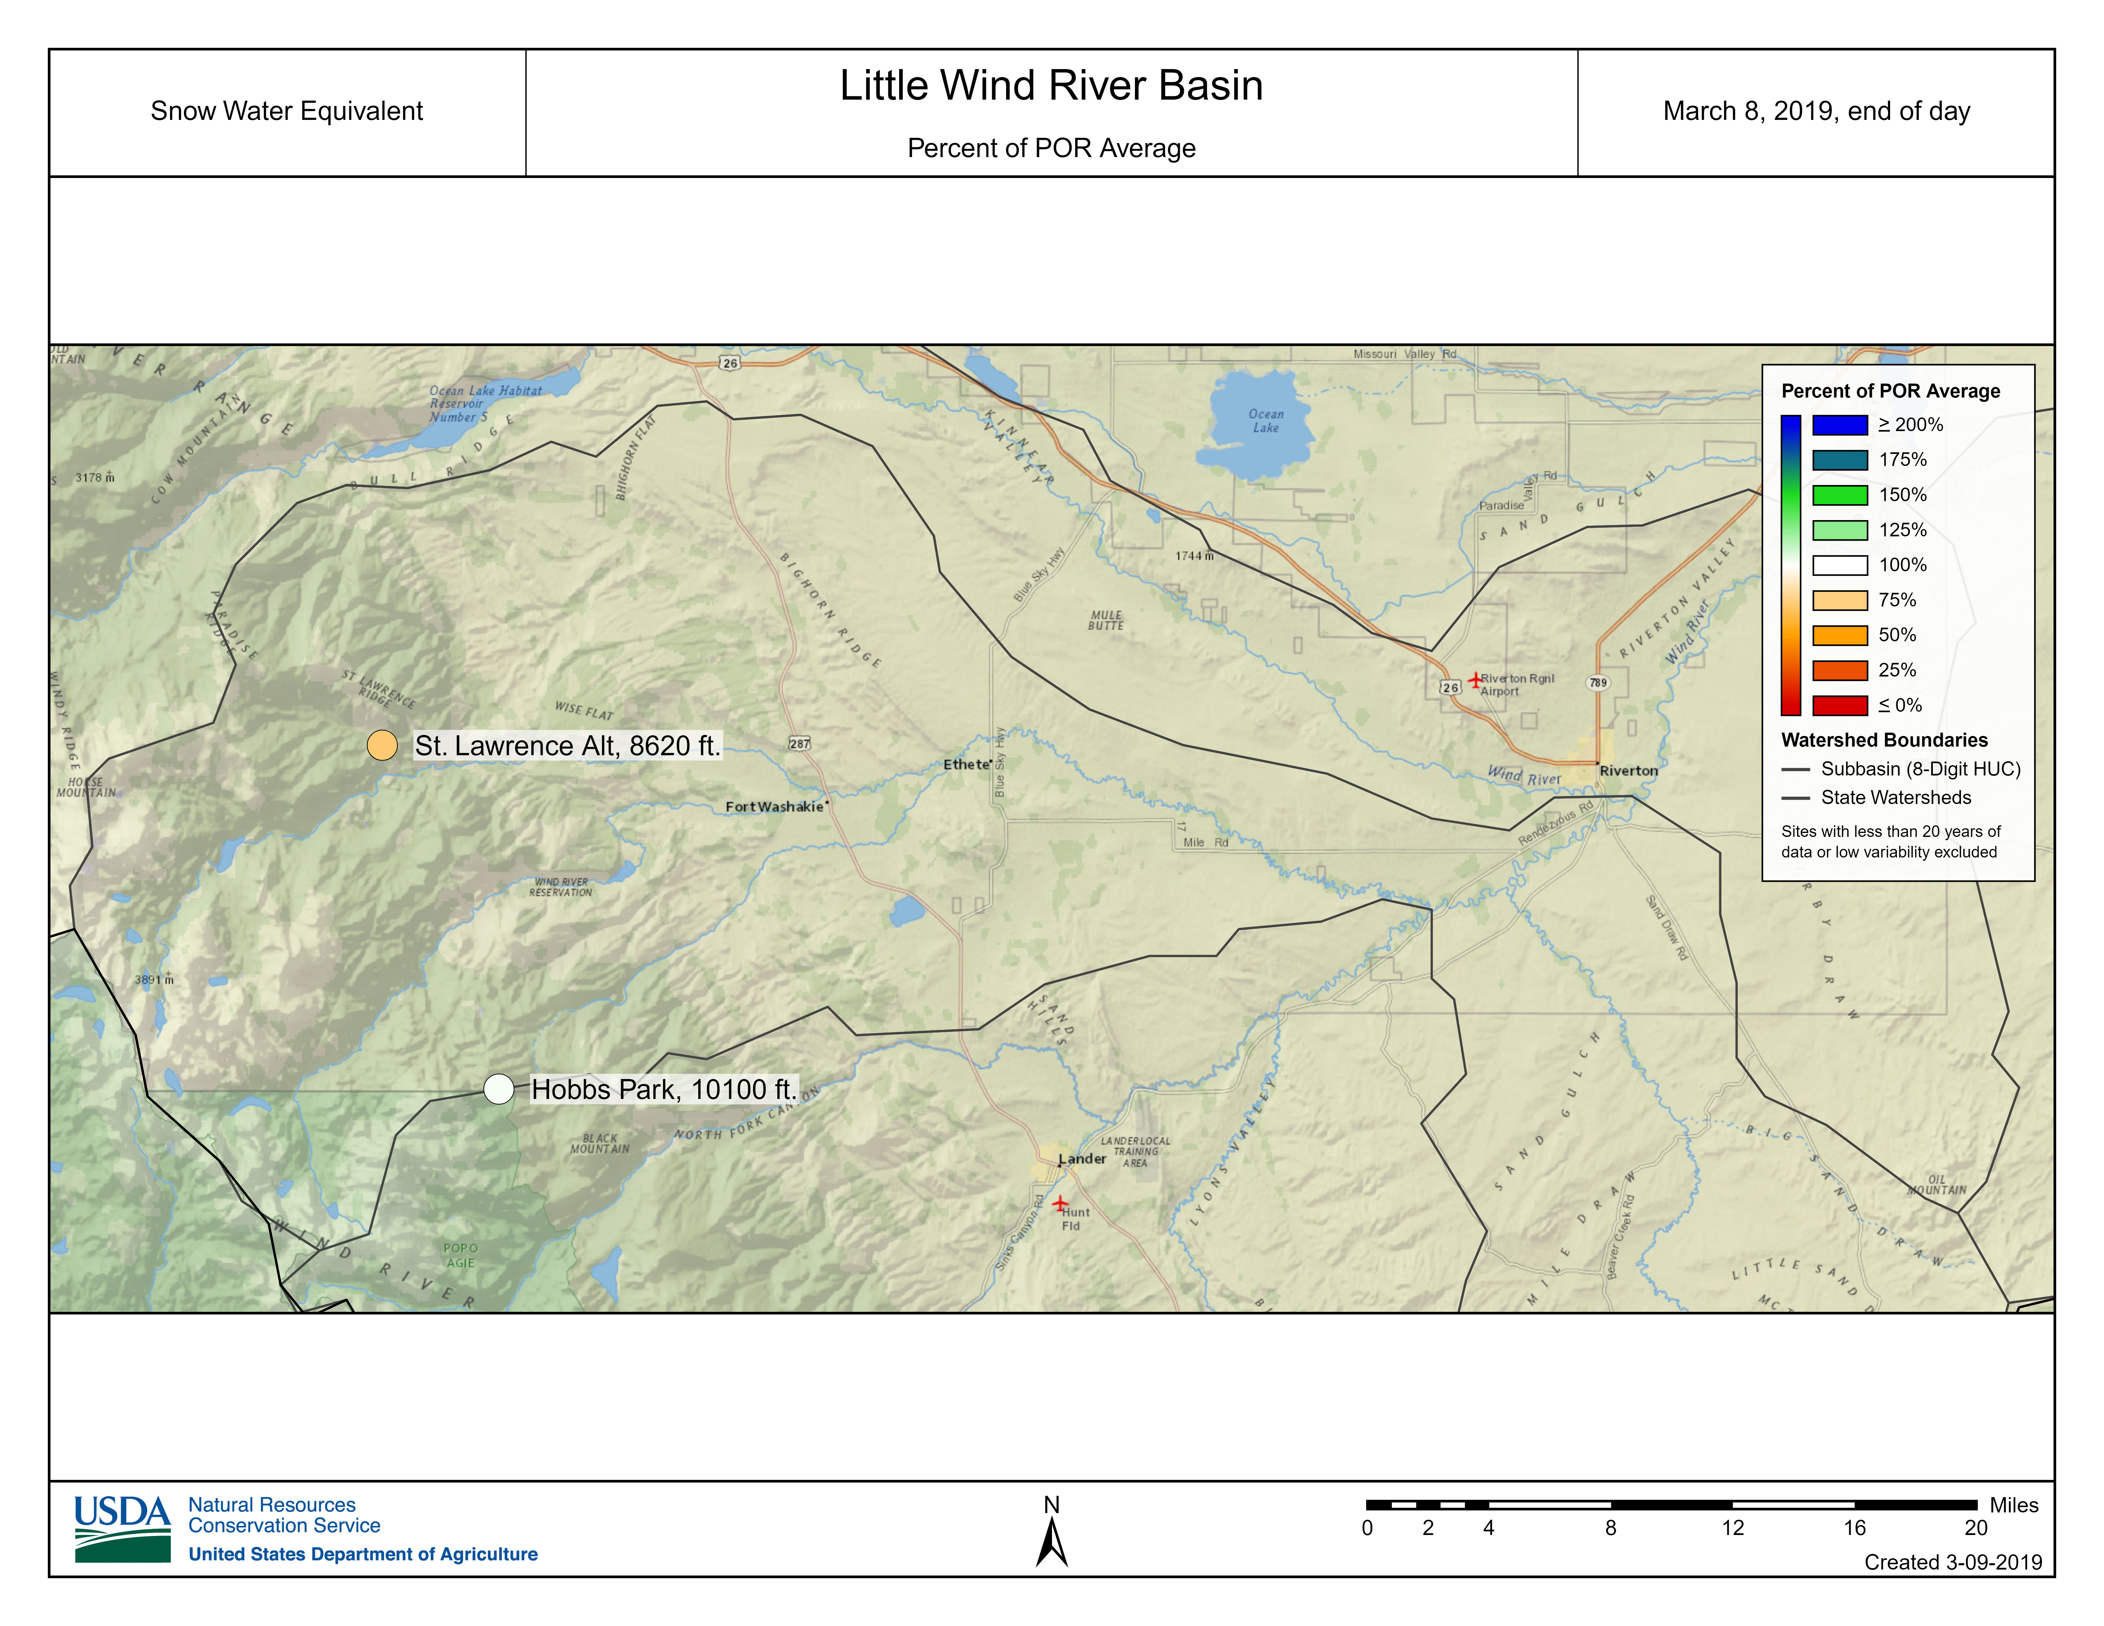Click the United States Department of Agriculture text
The width and height of the screenshot is (2104, 1626).
[363, 1554]
